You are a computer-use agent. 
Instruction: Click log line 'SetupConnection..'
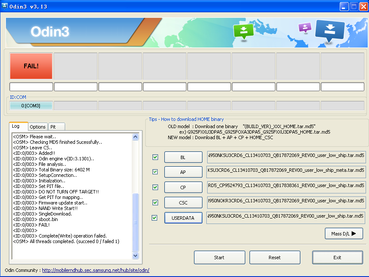pyautogui.click(x=45, y=175)
